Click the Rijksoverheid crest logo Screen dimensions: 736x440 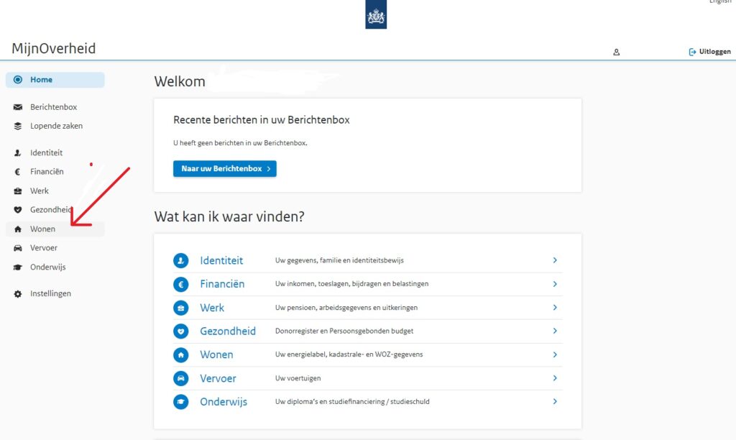pyautogui.click(x=376, y=14)
